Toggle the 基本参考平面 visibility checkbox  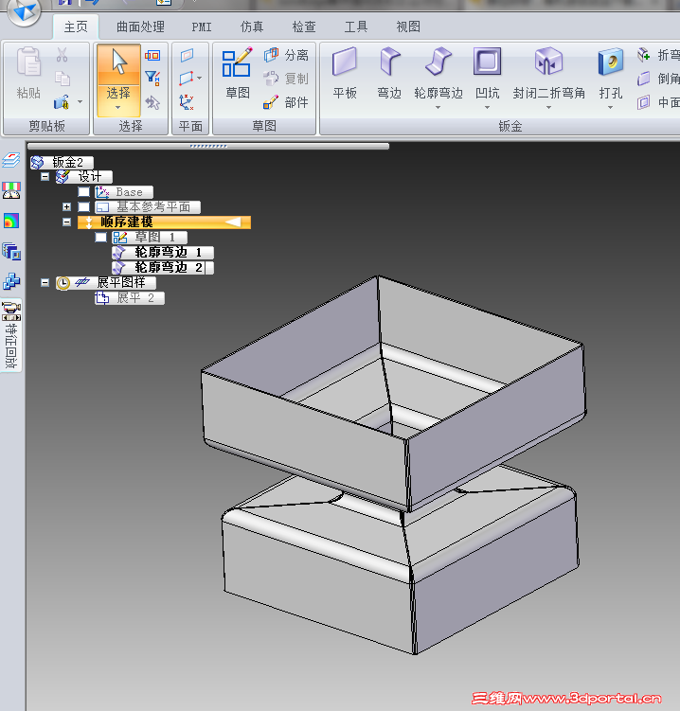pos(84,206)
